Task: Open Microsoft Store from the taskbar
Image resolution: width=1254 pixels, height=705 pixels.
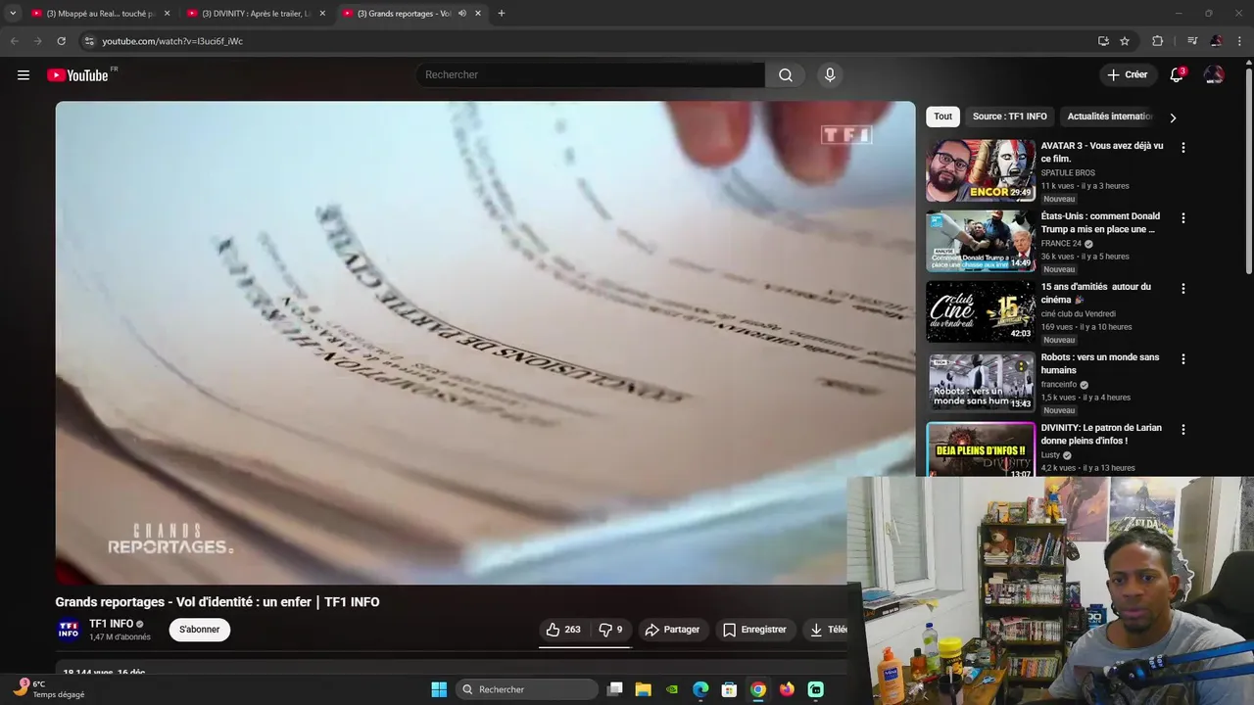Action: (x=729, y=689)
